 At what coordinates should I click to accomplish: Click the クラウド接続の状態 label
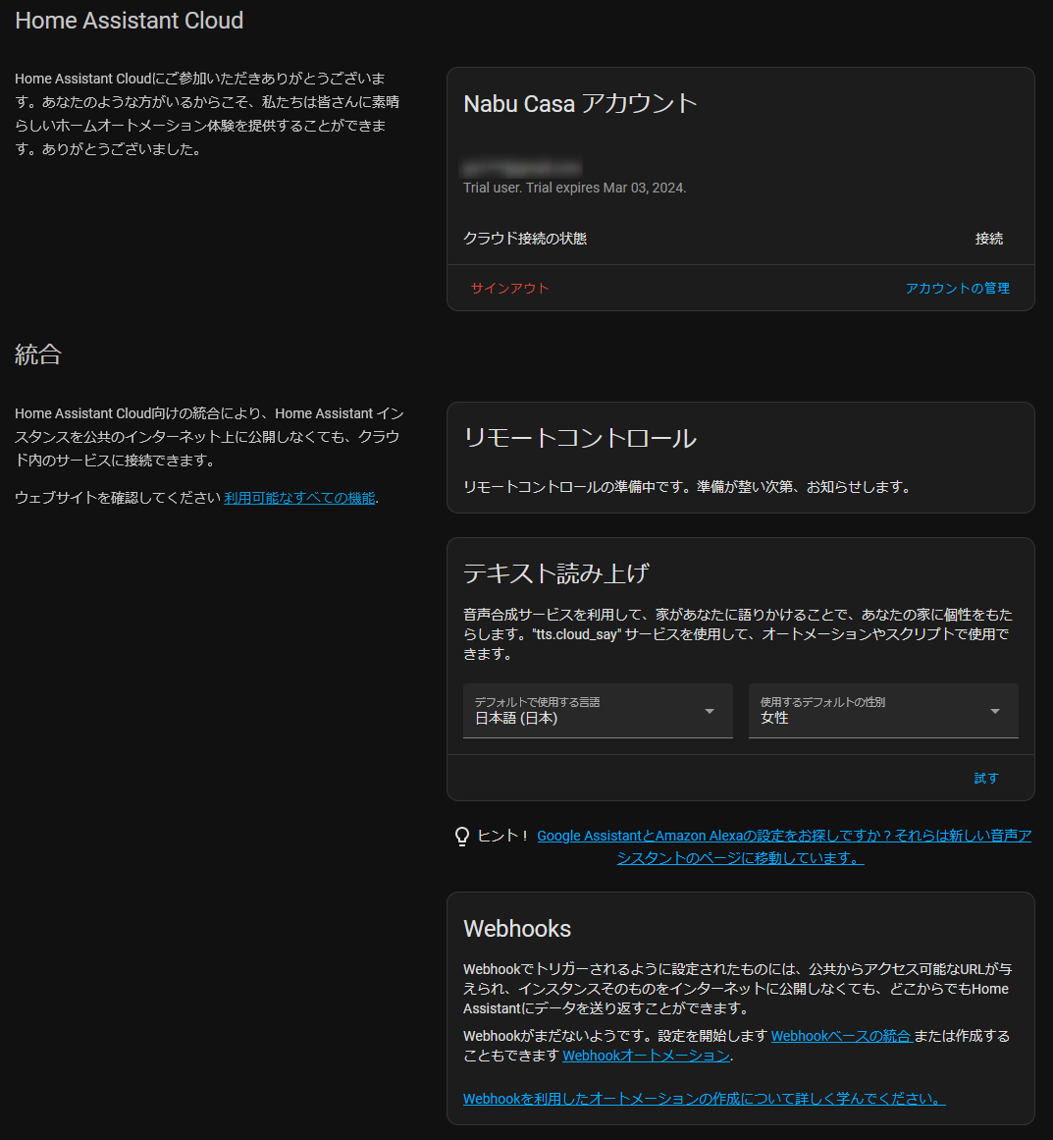tap(525, 239)
